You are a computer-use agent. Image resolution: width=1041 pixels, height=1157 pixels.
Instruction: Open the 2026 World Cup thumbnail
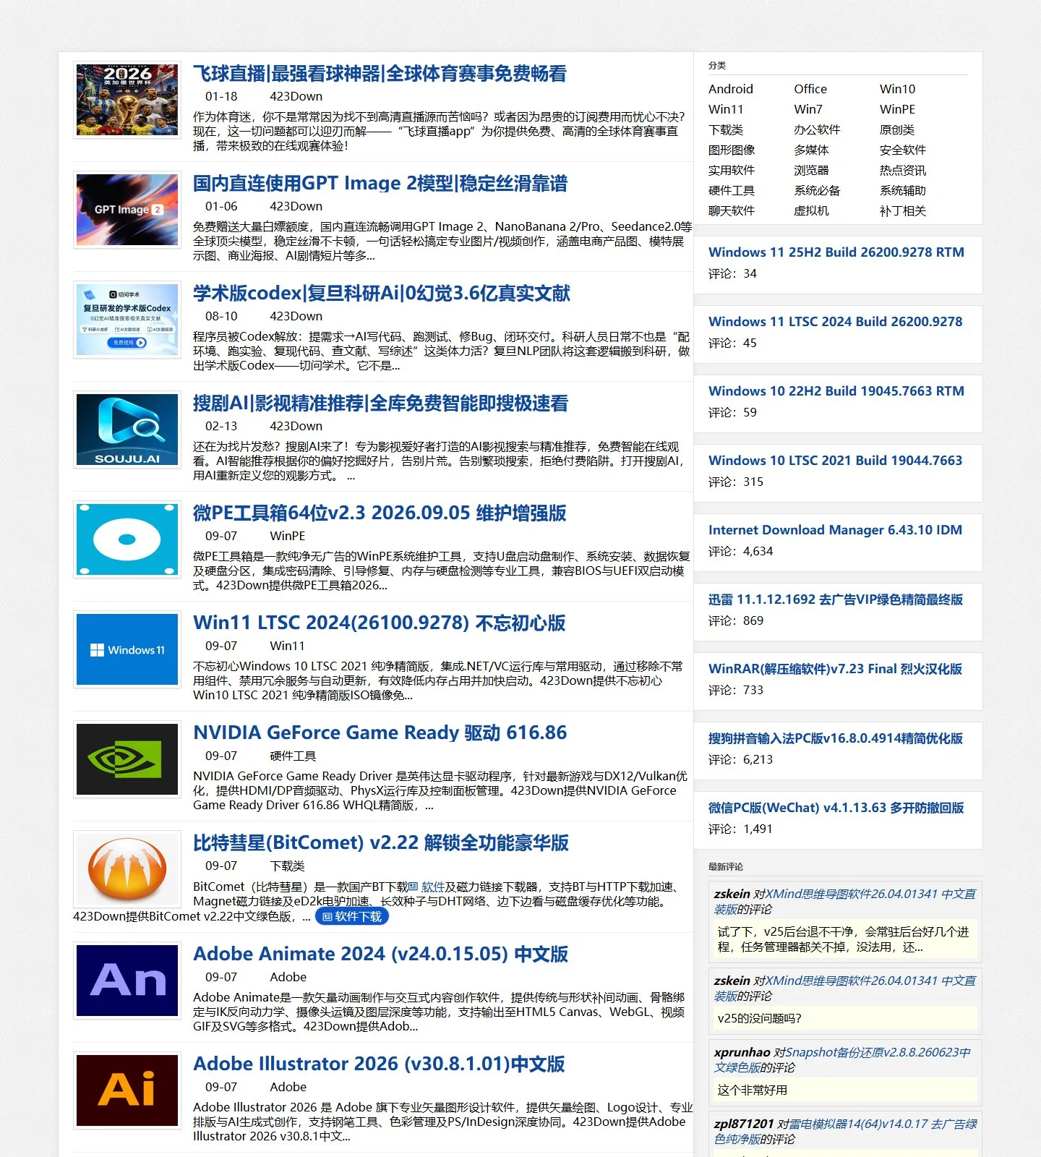[x=127, y=100]
